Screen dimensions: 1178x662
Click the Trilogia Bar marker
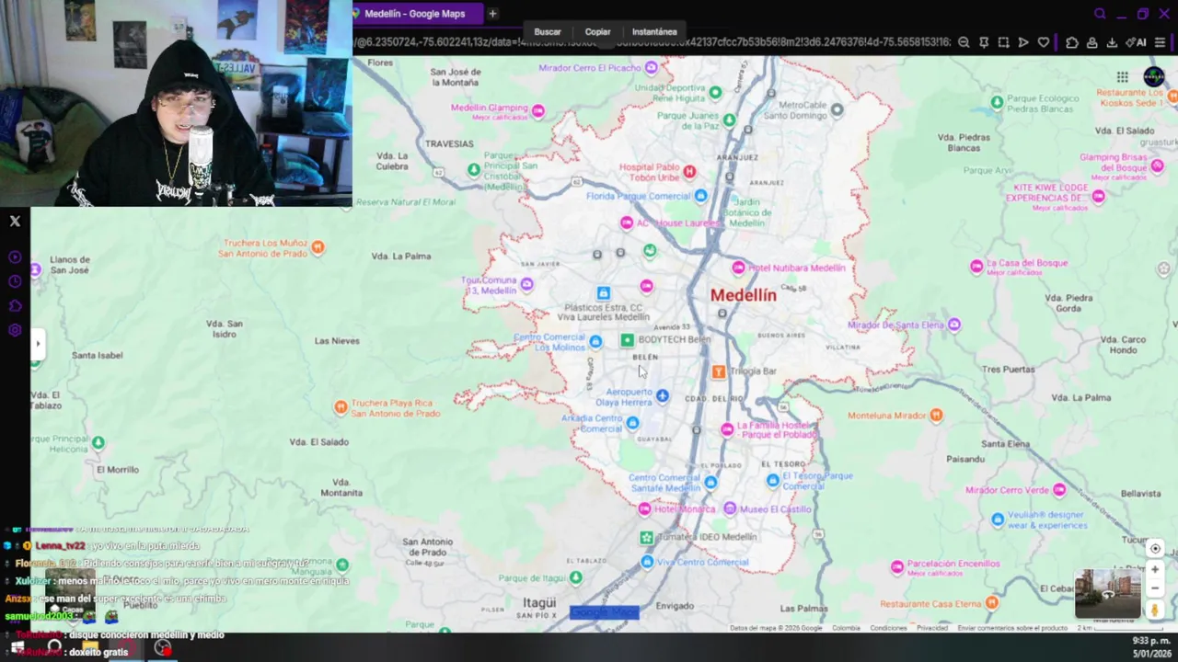719,371
